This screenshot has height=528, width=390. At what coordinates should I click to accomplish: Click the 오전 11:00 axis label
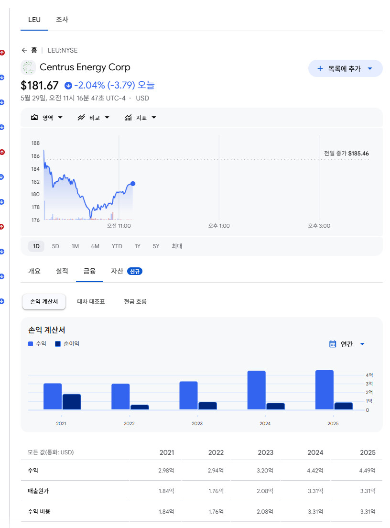tap(119, 226)
